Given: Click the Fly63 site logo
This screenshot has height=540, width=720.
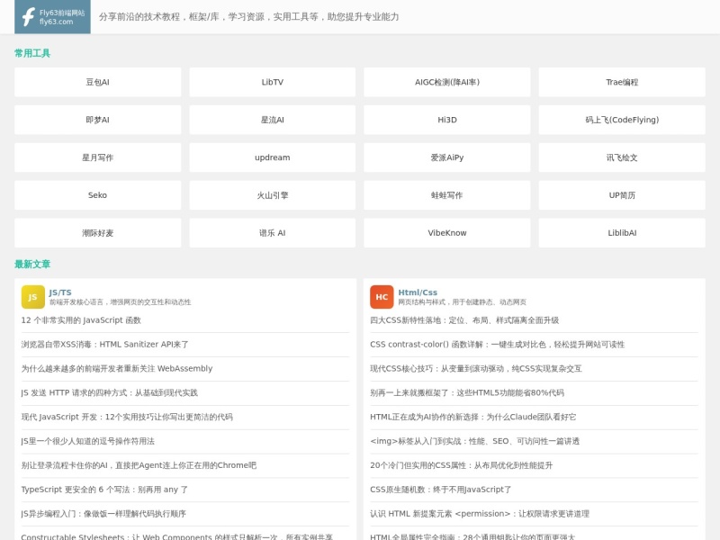Looking at the screenshot, I should point(52,16).
